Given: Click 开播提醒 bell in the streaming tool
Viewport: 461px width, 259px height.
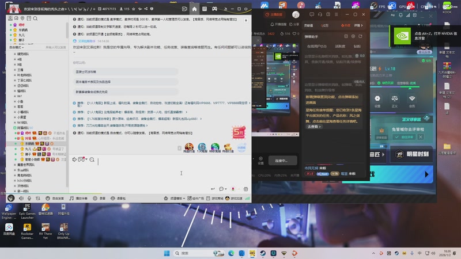Looking at the screenshot, I should [x=278, y=24].
